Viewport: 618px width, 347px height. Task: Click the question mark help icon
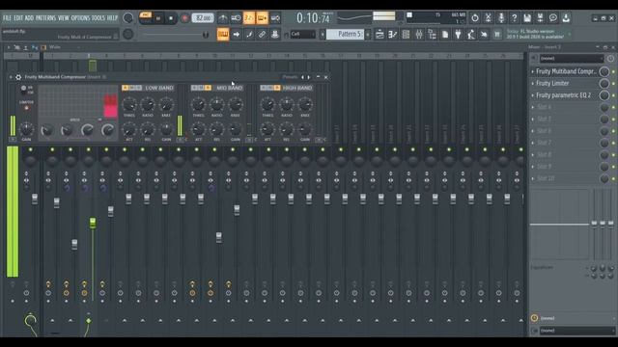(x=514, y=17)
